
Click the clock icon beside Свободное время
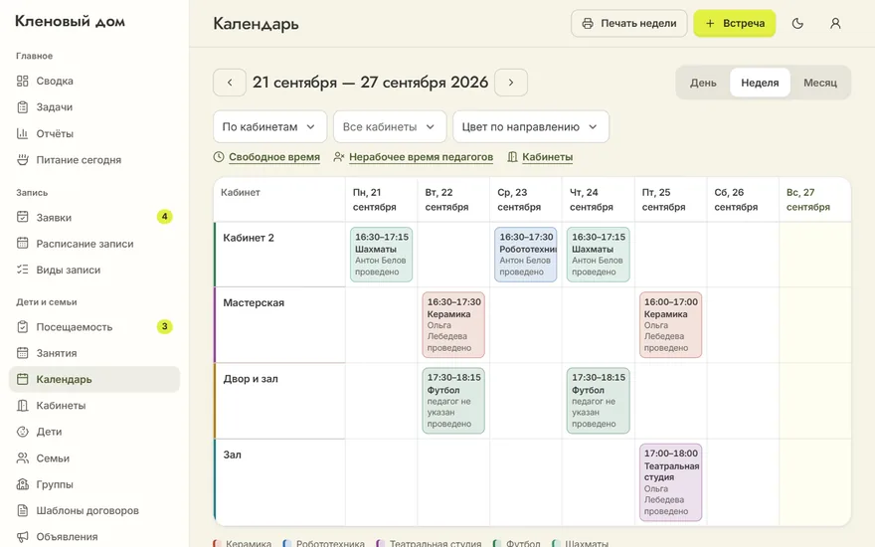[219, 157]
